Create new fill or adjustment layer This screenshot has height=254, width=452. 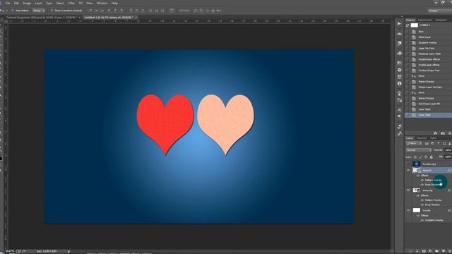pyautogui.click(x=430, y=251)
